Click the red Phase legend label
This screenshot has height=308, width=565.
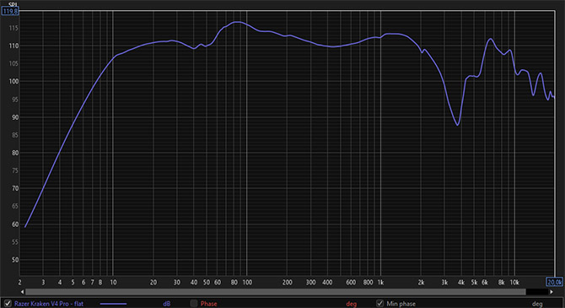point(208,304)
